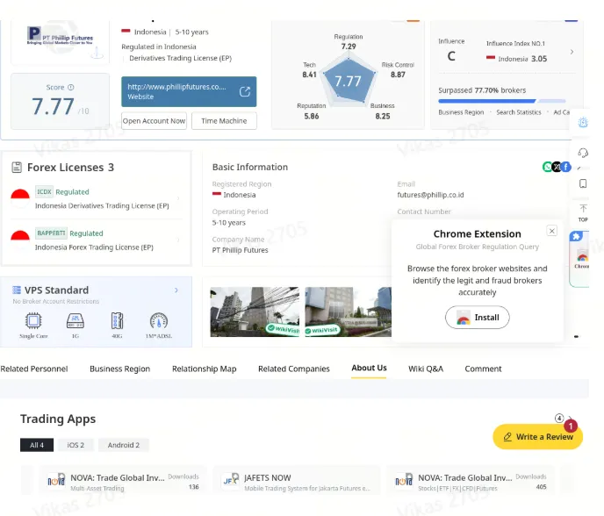Switch to Comment tab

(483, 369)
